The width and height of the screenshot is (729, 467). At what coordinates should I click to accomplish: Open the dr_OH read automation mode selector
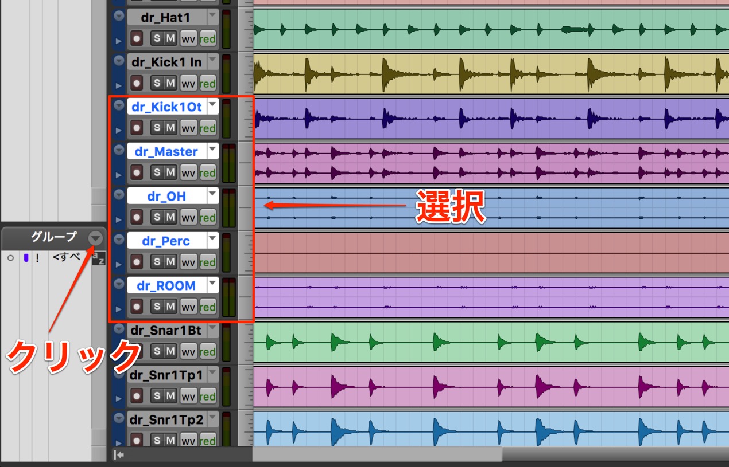point(208,217)
